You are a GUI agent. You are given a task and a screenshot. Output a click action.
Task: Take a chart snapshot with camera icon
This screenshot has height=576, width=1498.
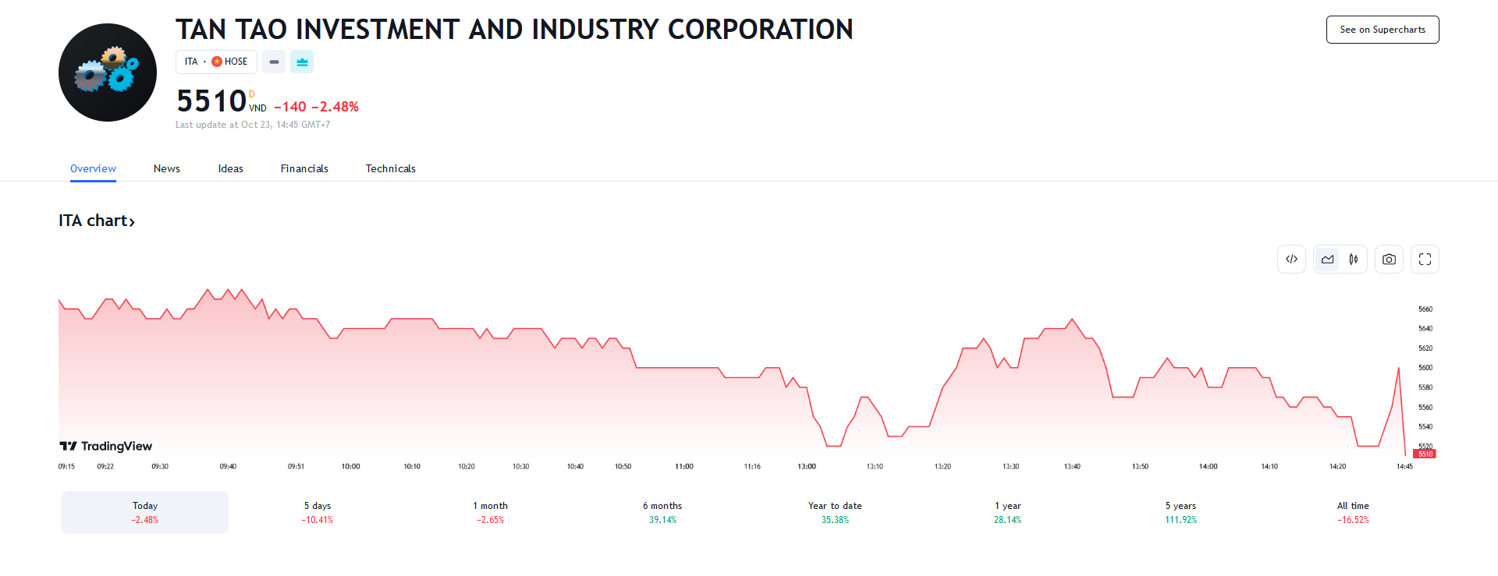[x=1389, y=260]
